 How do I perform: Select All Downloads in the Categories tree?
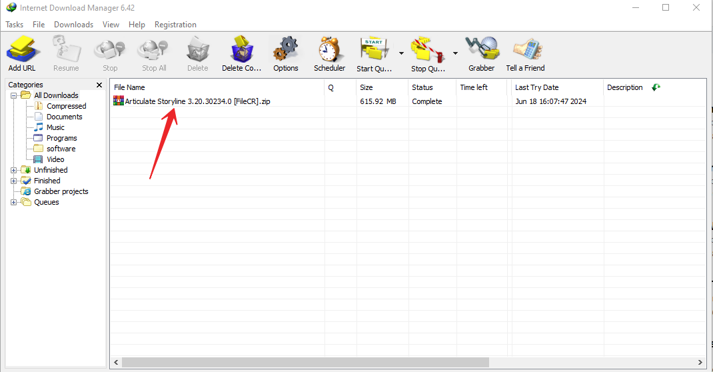pyautogui.click(x=56, y=95)
